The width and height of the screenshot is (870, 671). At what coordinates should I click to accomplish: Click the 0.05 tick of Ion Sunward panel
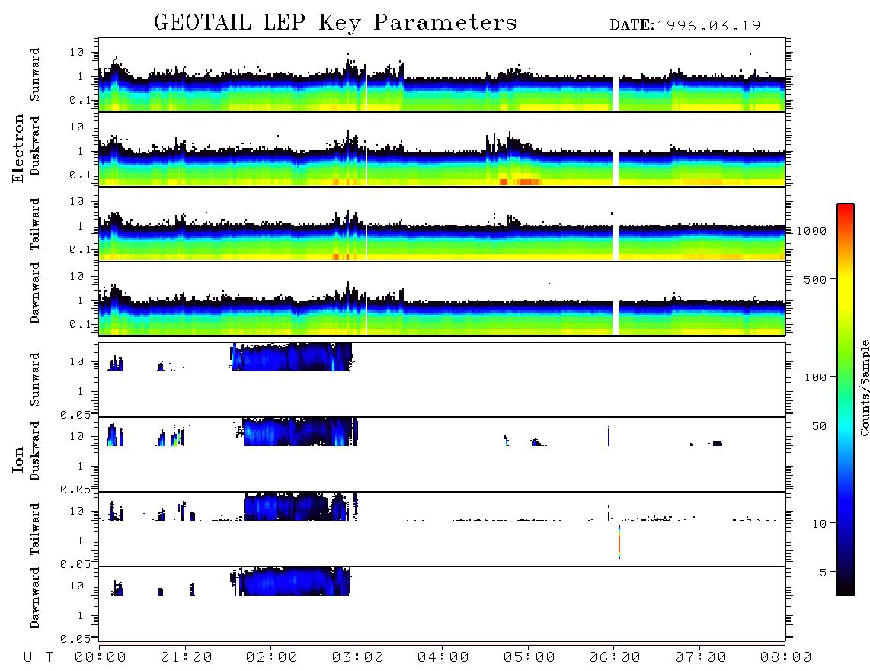[x=76, y=415]
